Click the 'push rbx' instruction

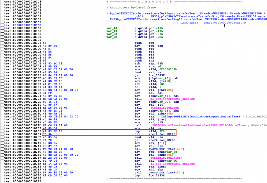coord(144,60)
